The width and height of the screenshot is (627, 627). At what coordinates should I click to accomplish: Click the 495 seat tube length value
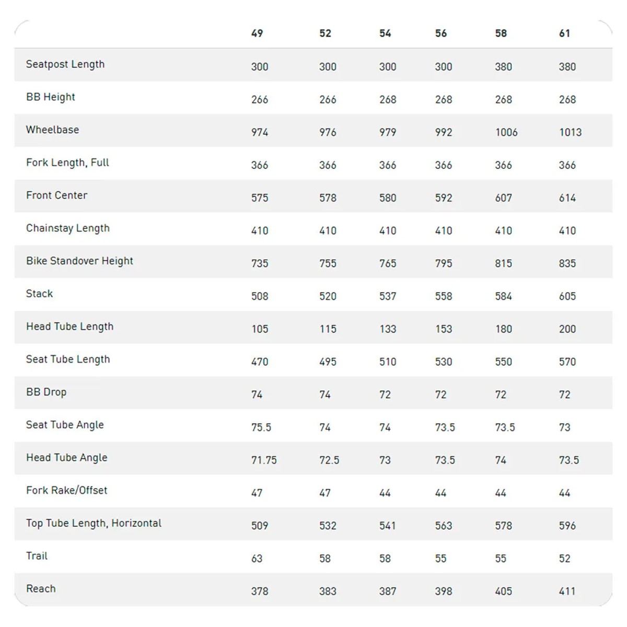pos(328,362)
